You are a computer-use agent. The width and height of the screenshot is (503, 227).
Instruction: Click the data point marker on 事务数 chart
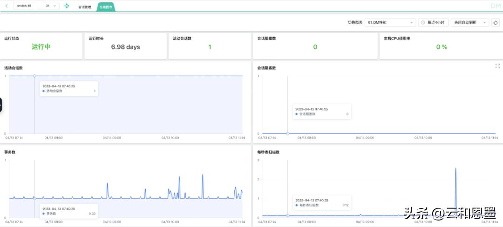34,199
